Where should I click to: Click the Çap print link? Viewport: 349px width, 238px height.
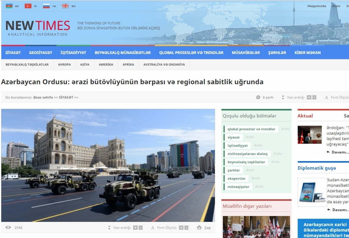208,227
